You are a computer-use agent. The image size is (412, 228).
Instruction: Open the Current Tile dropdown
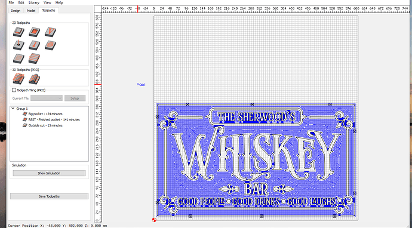46,98
